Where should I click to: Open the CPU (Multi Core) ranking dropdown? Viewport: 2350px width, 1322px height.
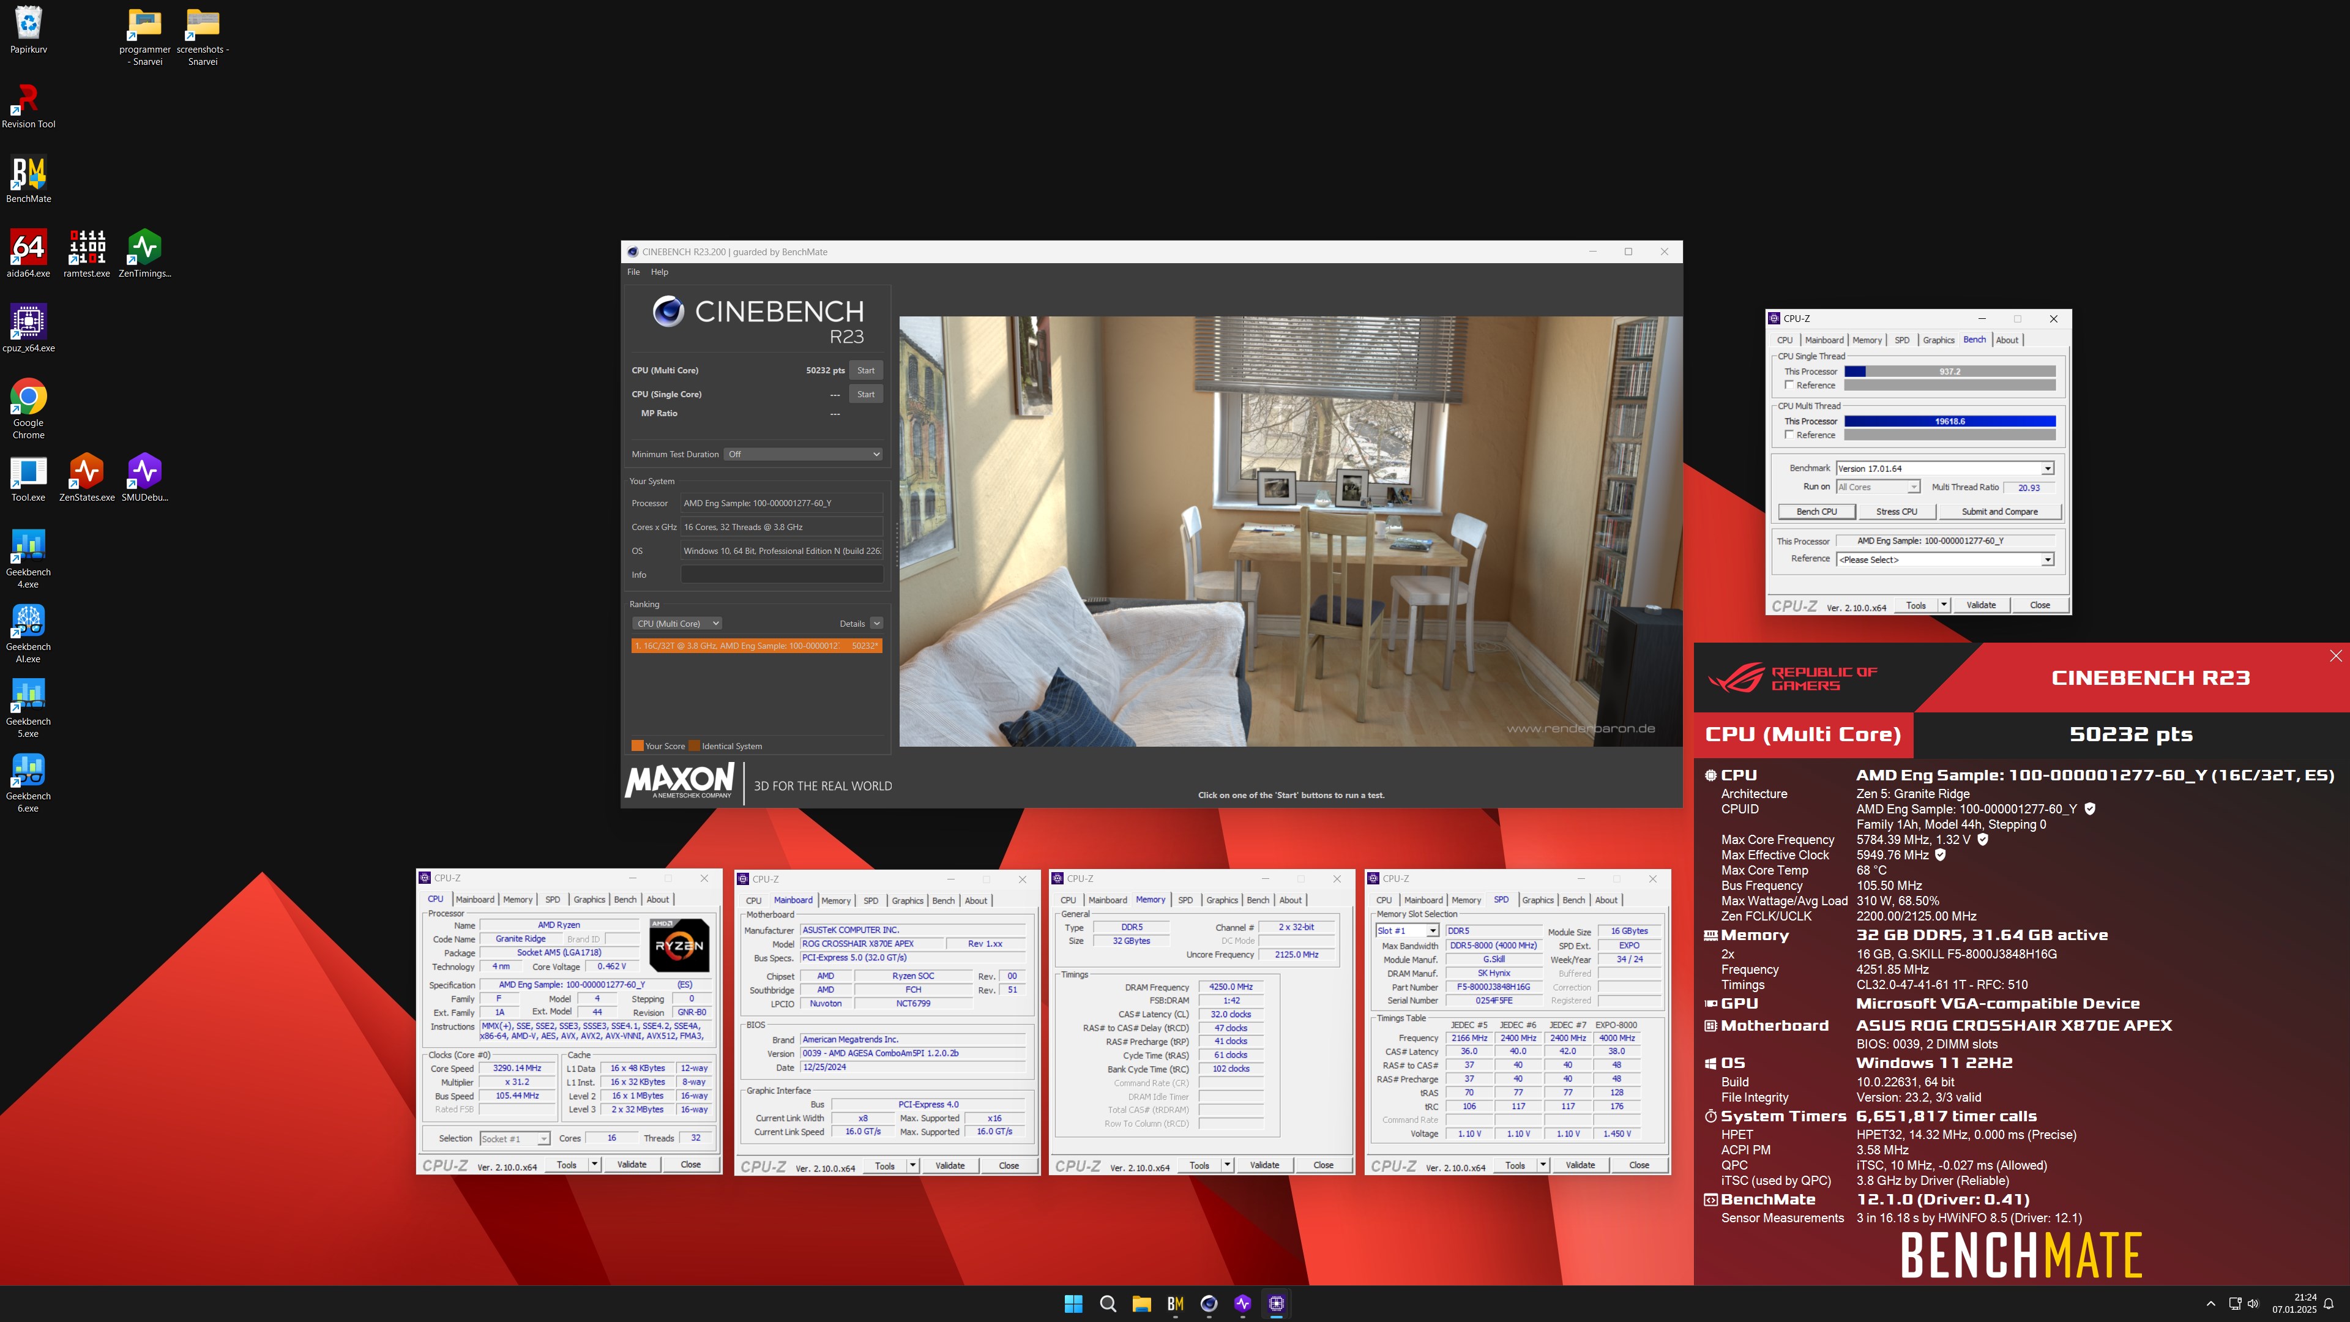[x=677, y=623]
